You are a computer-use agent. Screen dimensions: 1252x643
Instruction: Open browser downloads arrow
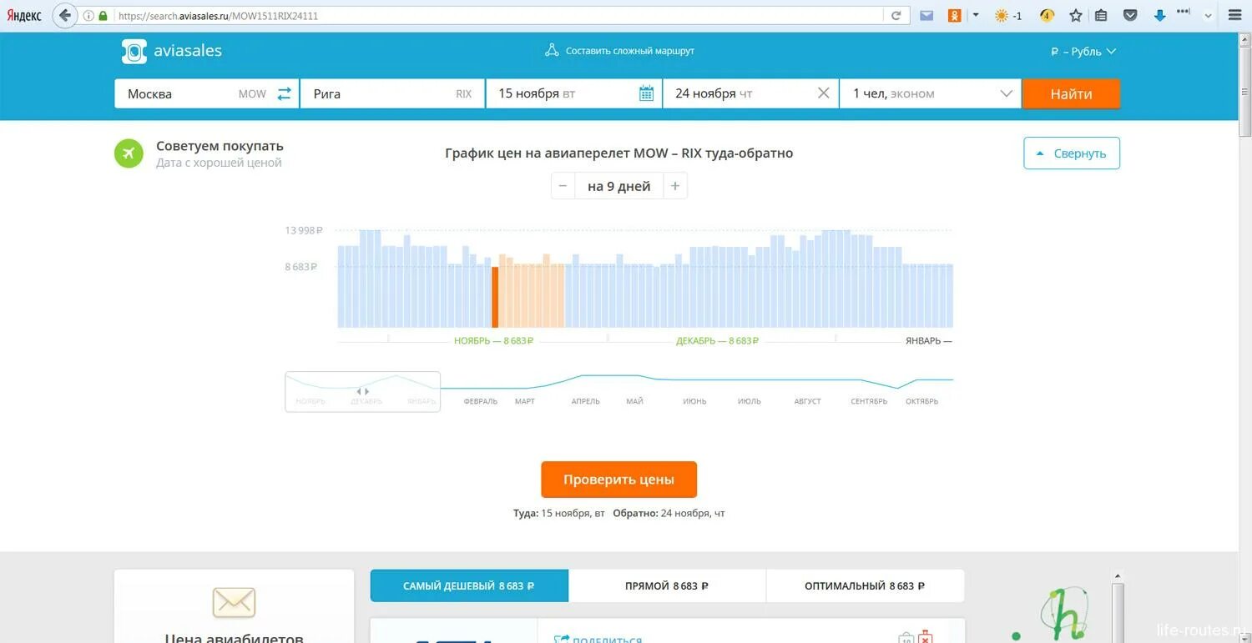click(1159, 15)
